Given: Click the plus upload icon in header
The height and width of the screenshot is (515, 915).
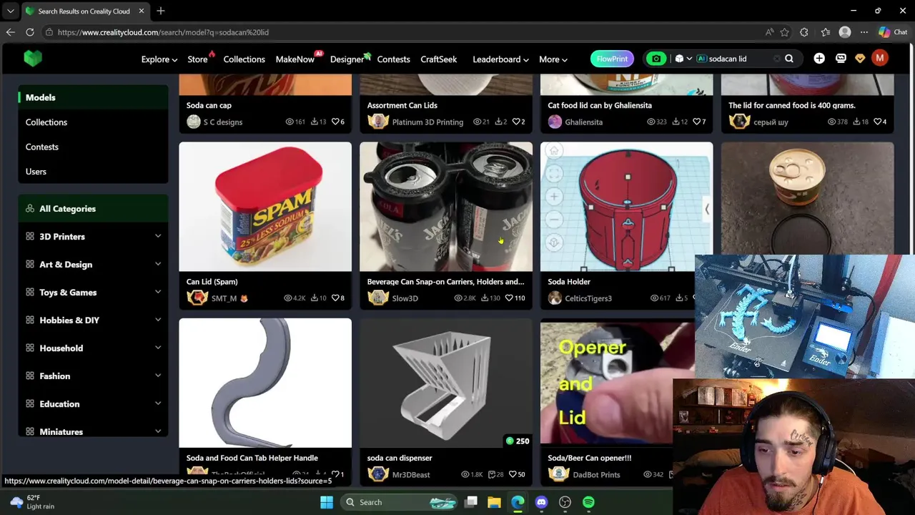Looking at the screenshot, I should pos(819,59).
